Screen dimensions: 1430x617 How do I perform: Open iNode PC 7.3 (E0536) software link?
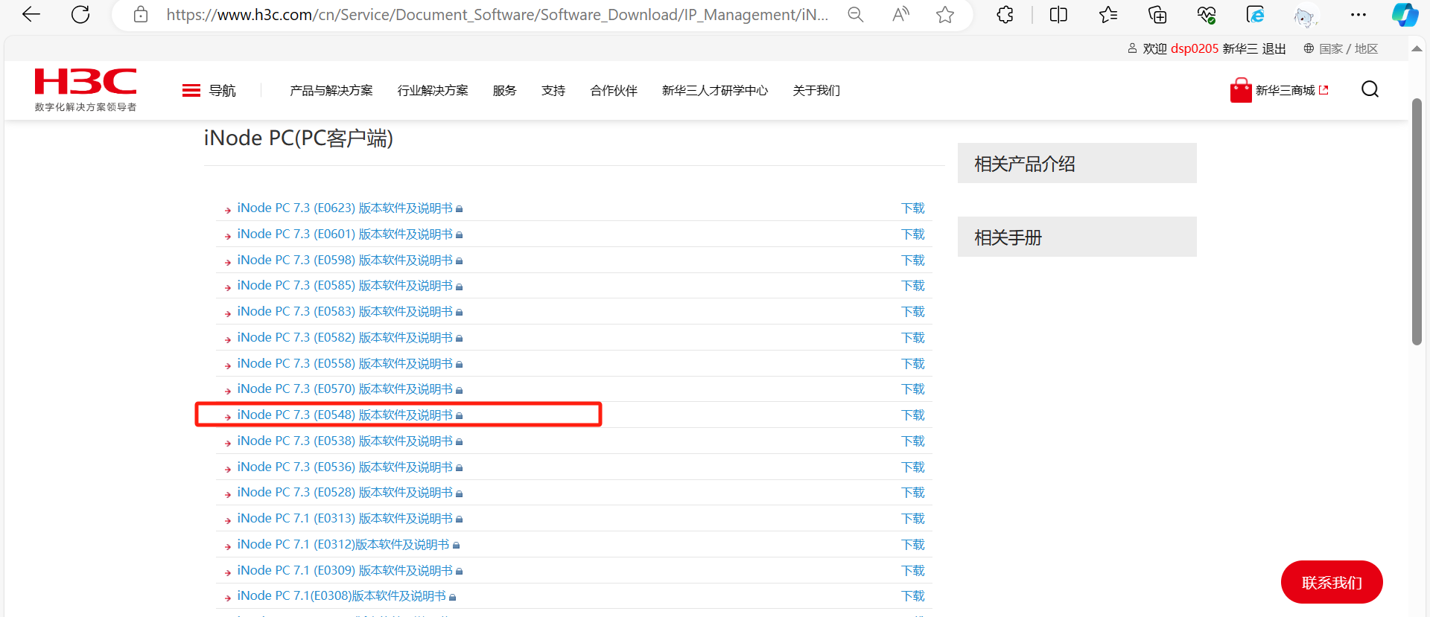345,467
